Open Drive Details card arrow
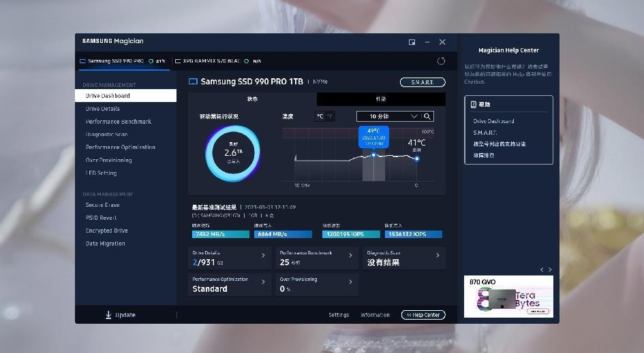 [263, 255]
